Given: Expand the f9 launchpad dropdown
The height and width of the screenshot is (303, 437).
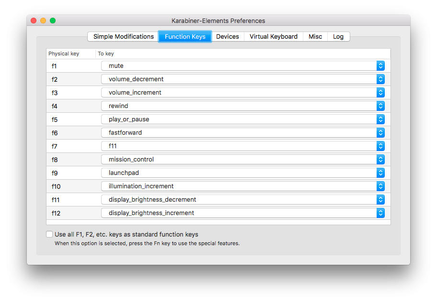Looking at the screenshot, I should (x=243, y=173).
